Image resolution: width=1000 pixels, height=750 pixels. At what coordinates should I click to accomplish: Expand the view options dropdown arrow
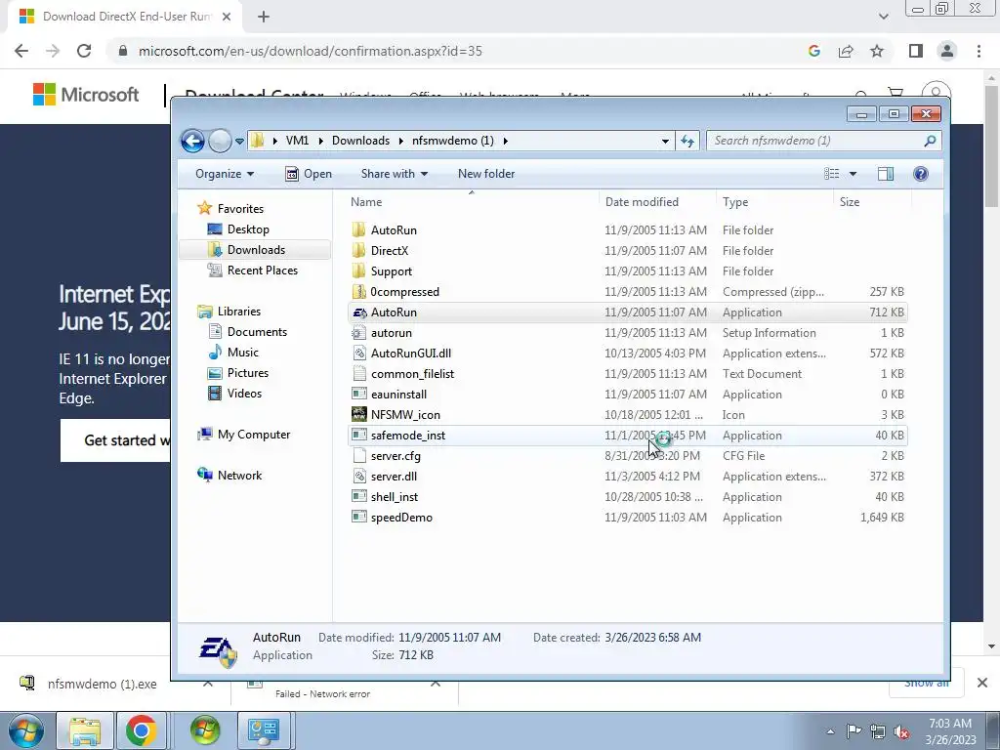pyautogui.click(x=853, y=174)
